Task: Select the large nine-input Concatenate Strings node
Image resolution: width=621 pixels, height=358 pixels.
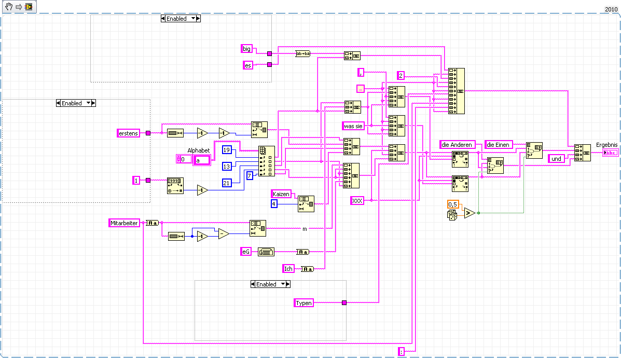Action: pos(456,91)
